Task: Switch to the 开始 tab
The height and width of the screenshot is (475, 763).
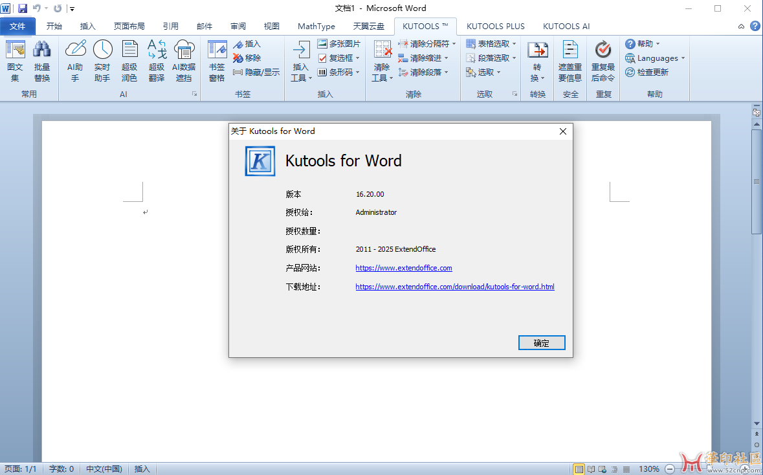Action: point(54,27)
